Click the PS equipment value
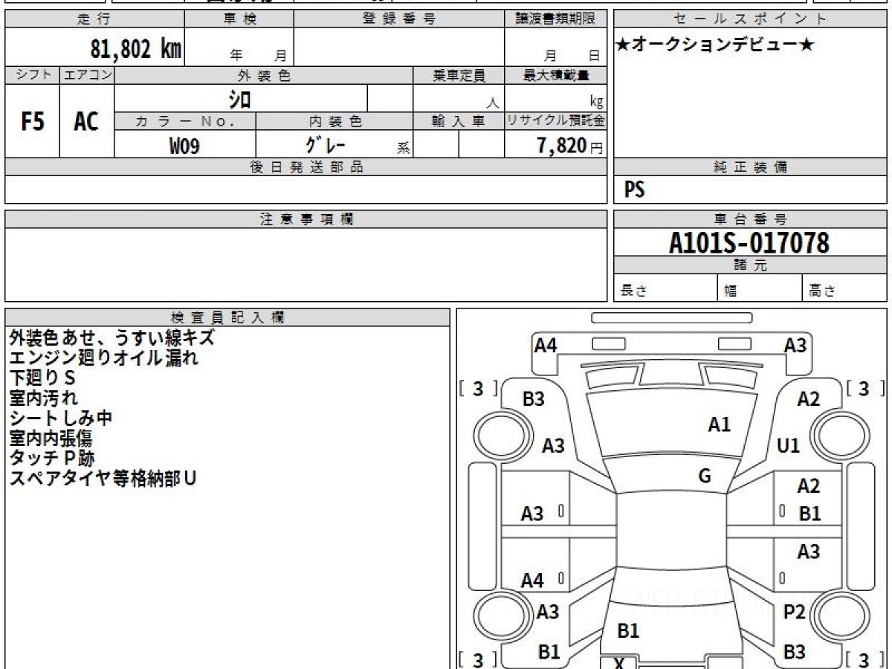 click(x=635, y=190)
